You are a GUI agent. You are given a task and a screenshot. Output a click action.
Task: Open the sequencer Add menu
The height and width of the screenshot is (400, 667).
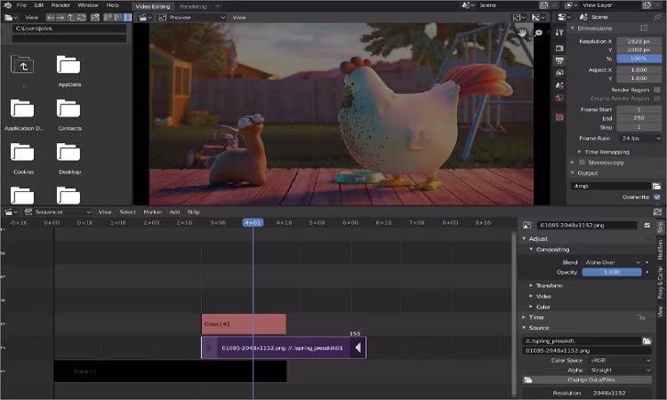[x=174, y=212]
